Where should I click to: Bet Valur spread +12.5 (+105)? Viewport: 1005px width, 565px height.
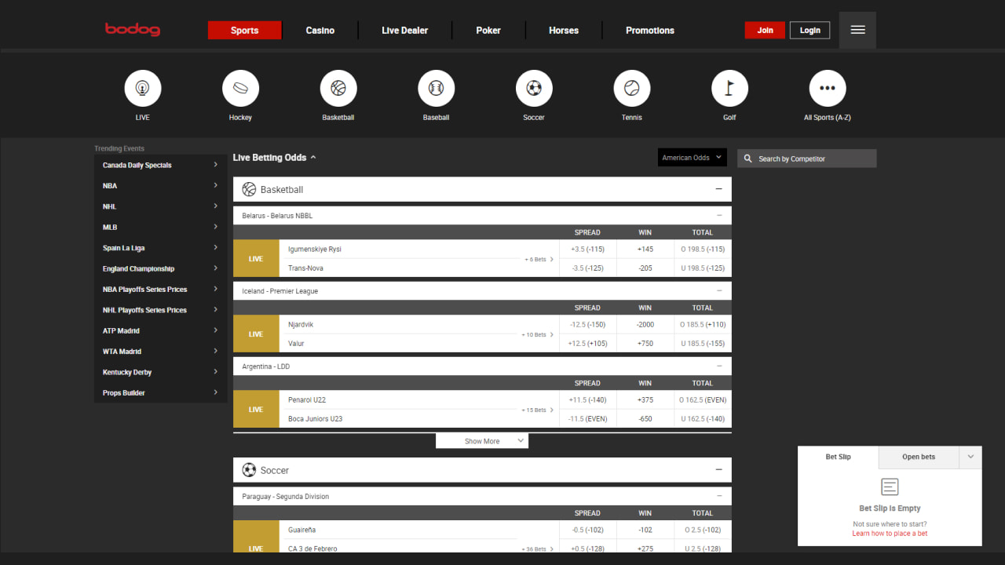(x=587, y=343)
